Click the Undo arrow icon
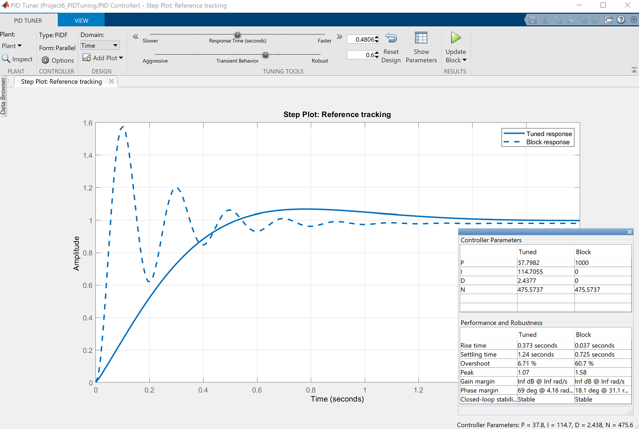This screenshot has width=639, height=429. (x=583, y=20)
